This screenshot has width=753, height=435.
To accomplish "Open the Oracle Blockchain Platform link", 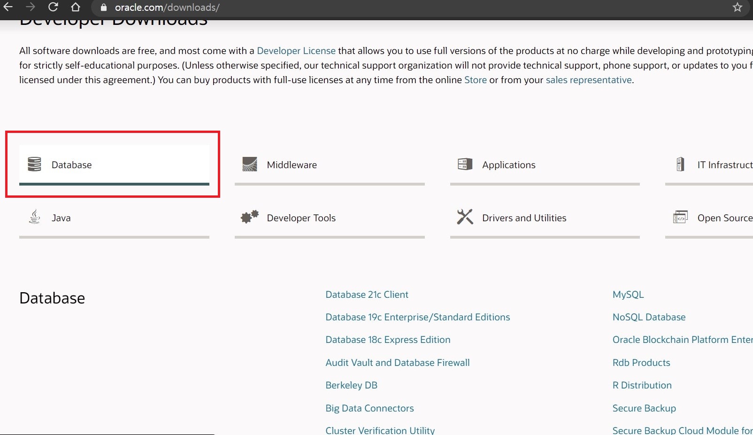I will point(683,340).
